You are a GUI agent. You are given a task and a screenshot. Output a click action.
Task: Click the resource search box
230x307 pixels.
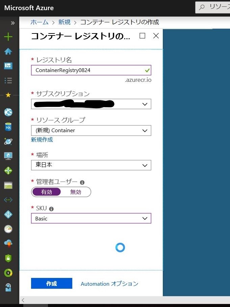pyautogui.click(x=212, y=7)
